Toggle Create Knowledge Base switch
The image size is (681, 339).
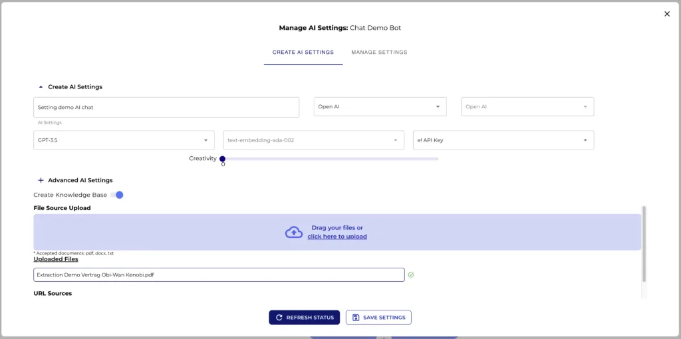coord(117,195)
